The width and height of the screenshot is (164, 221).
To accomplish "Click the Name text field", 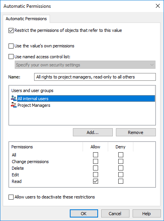I will (x=95, y=77).
